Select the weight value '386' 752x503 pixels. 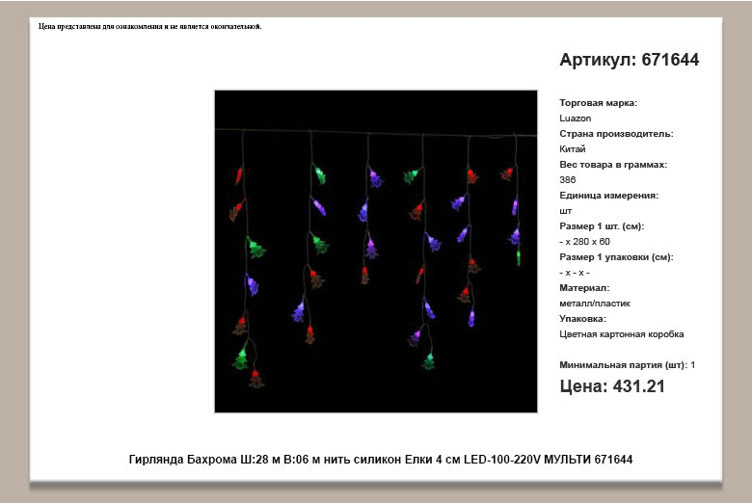[x=567, y=180]
